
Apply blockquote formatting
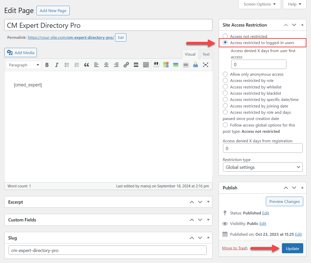[x=87, y=65]
